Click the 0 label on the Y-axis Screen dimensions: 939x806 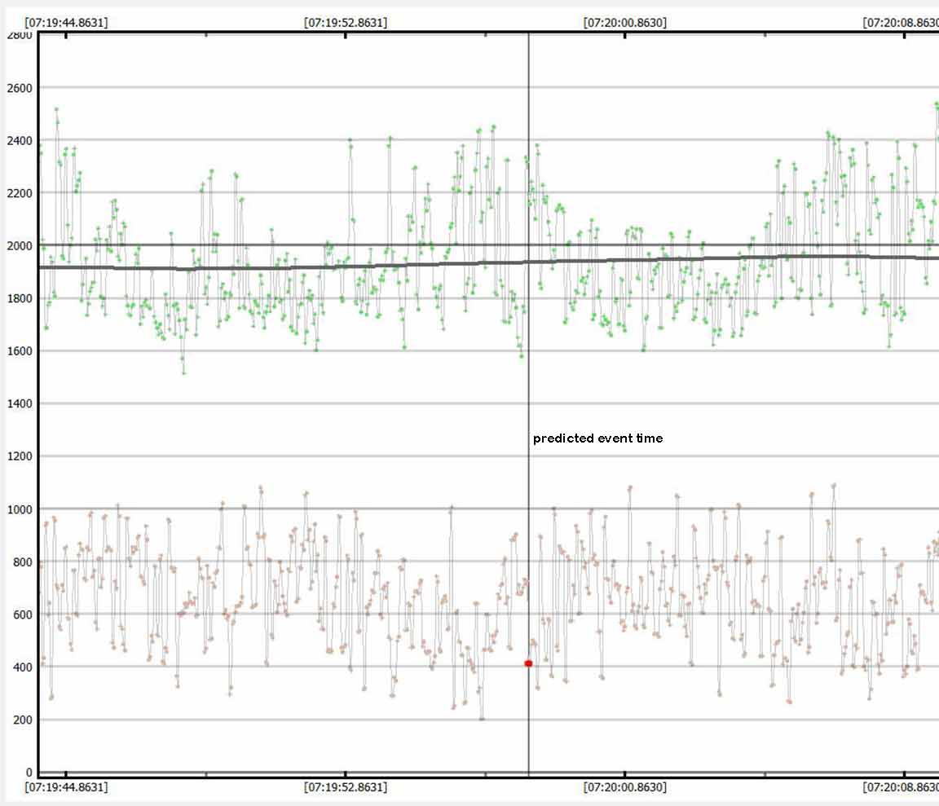click(29, 772)
